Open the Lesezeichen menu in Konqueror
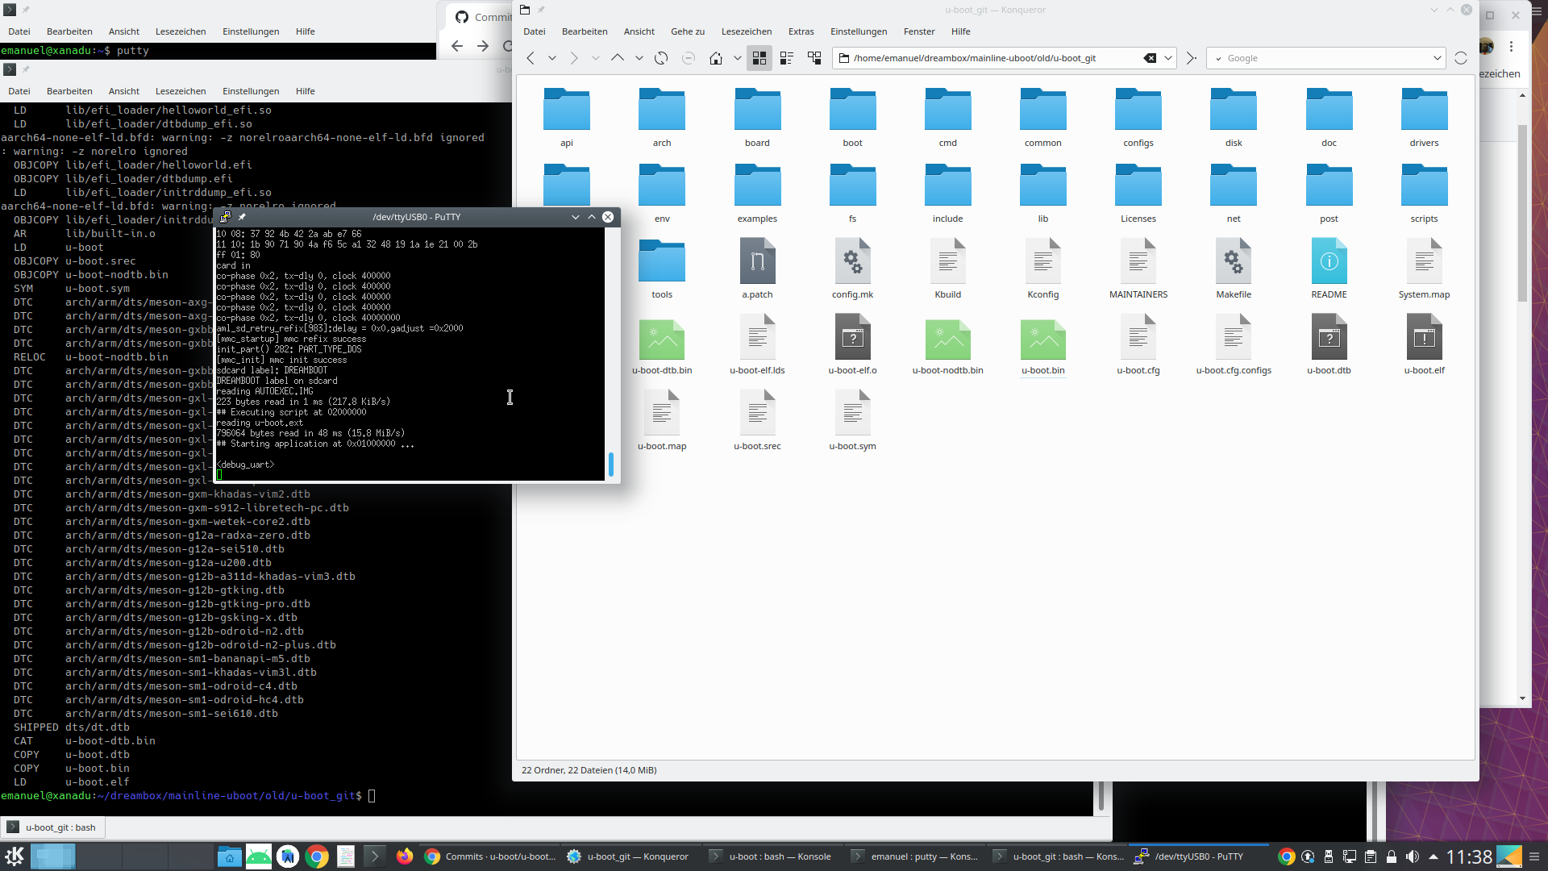This screenshot has height=871, width=1548. click(x=746, y=31)
